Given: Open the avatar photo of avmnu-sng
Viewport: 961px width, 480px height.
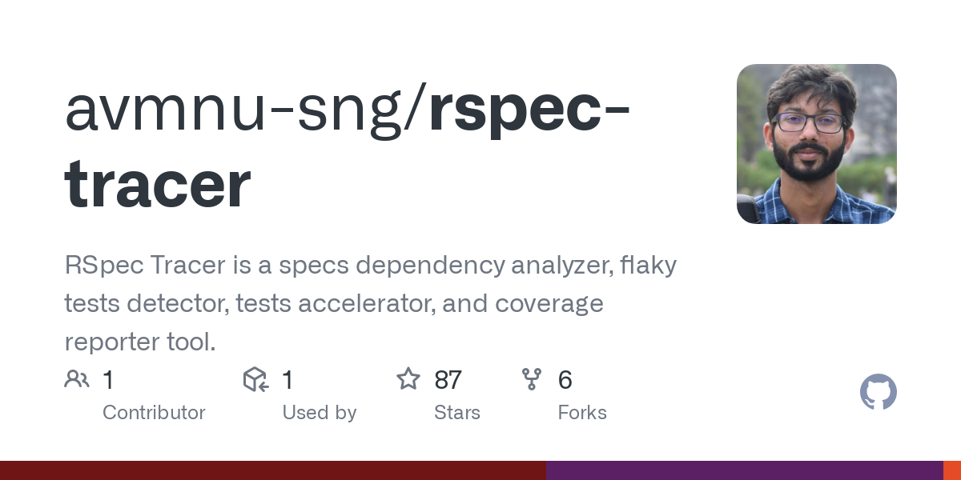Looking at the screenshot, I should tap(817, 144).
